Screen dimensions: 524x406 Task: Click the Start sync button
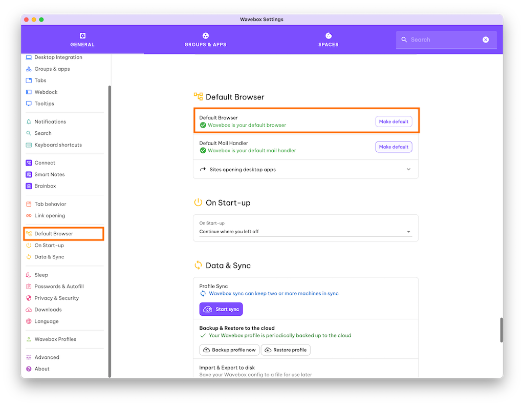pos(221,309)
